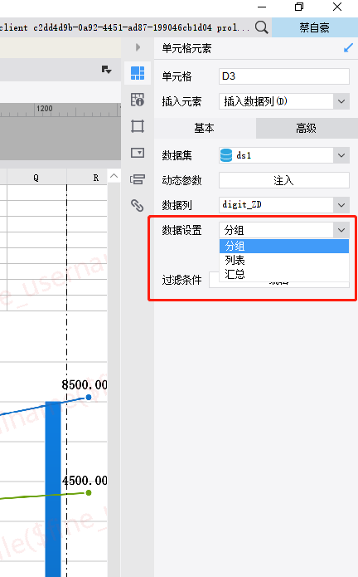Switch to the 基本 tab
This screenshot has width=358, height=577.
205,128
